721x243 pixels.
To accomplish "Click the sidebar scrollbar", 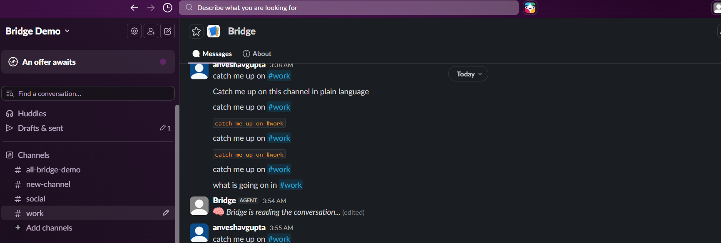I will click(177, 174).
